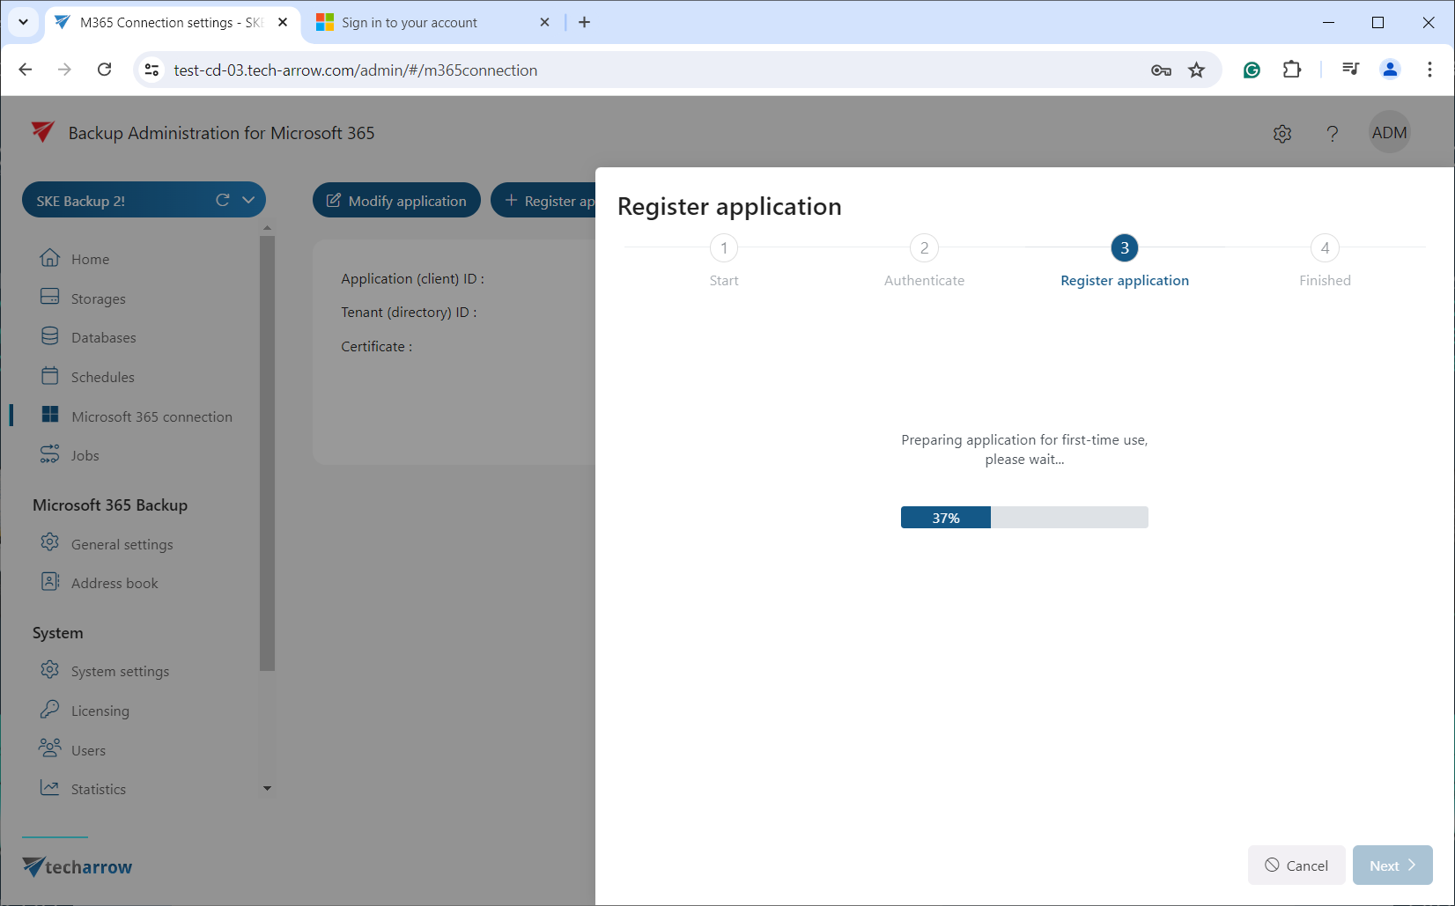The width and height of the screenshot is (1455, 906).
Task: Open the tab search dropdown arrow
Action: [x=23, y=22]
